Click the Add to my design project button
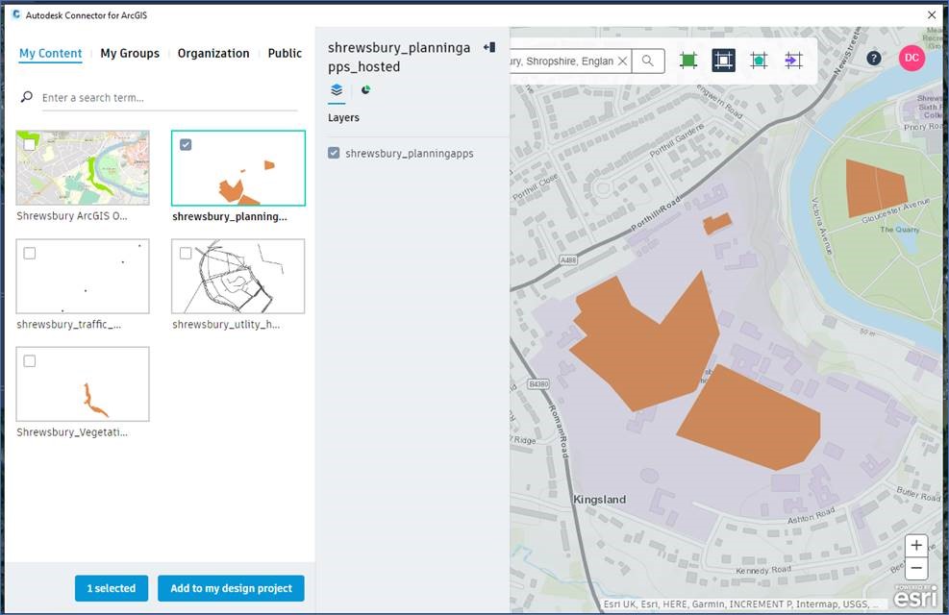The image size is (949, 615). (231, 587)
